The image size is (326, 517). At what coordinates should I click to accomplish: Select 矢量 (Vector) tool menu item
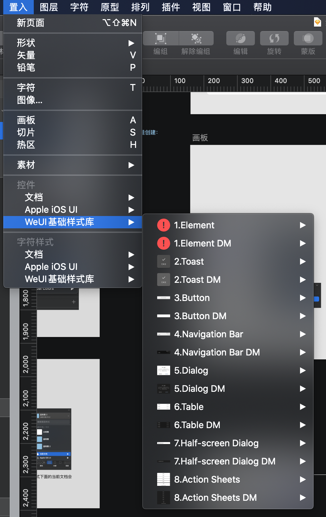click(x=73, y=55)
